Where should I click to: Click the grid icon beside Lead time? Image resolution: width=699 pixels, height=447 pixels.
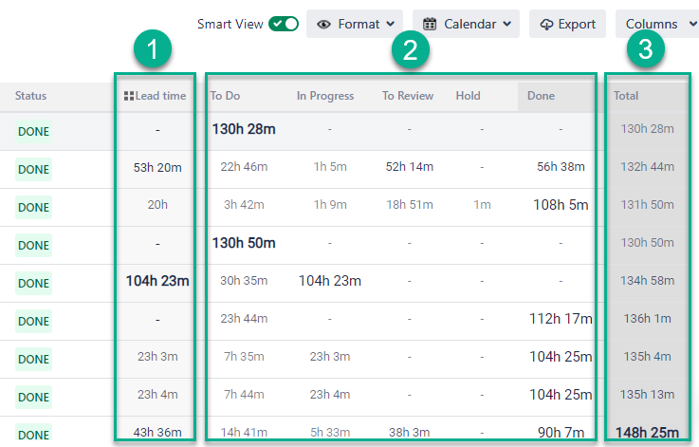point(129,96)
